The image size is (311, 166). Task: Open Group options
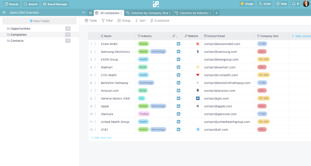click(124, 21)
